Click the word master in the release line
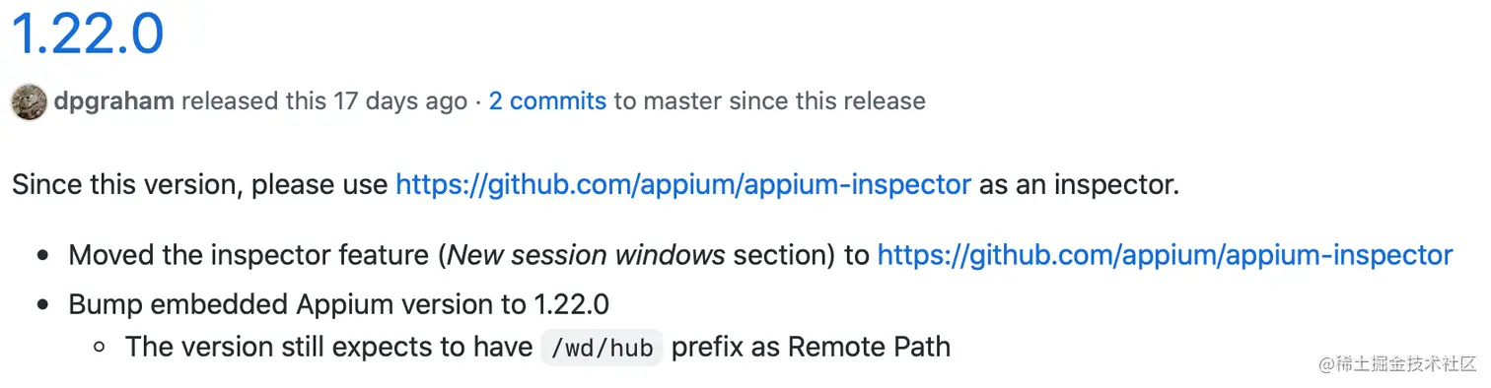1491x388 pixels. coord(683,101)
